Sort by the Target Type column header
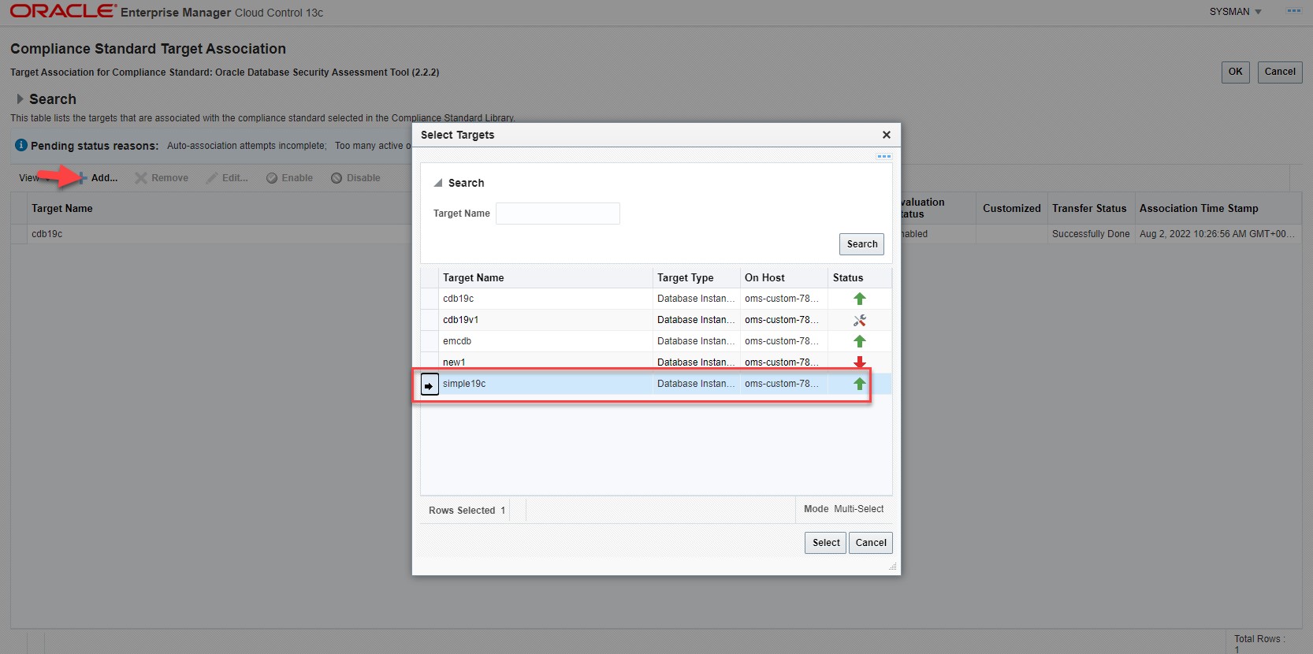1313x654 pixels. coord(686,277)
